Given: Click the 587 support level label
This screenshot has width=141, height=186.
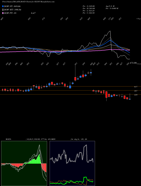Looking at the screenshot, I should click(136, 91).
